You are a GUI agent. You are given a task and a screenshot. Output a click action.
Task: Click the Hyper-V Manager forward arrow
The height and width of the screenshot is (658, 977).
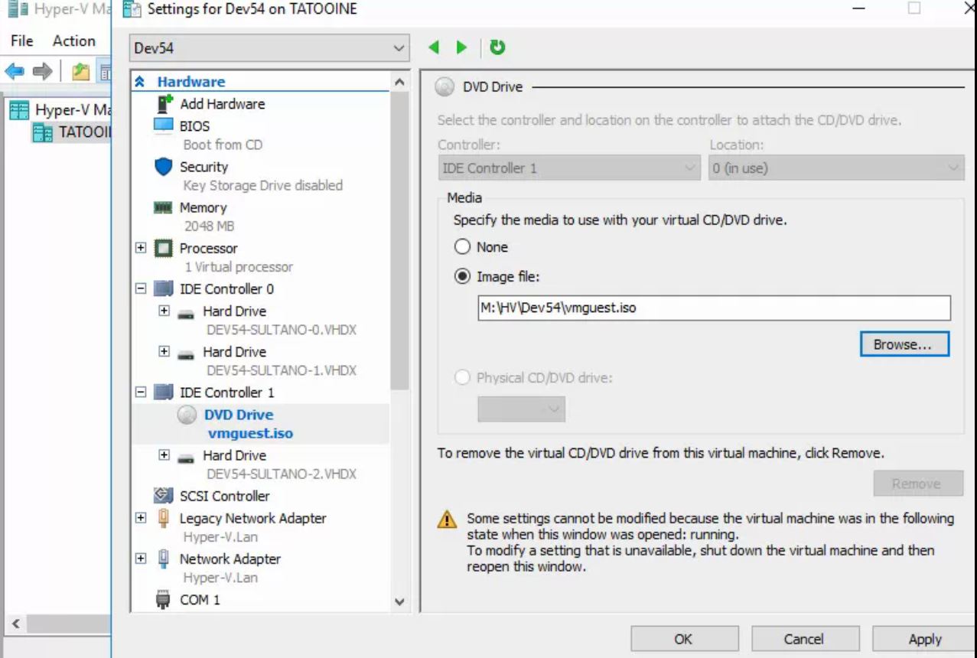pyautogui.click(x=42, y=71)
